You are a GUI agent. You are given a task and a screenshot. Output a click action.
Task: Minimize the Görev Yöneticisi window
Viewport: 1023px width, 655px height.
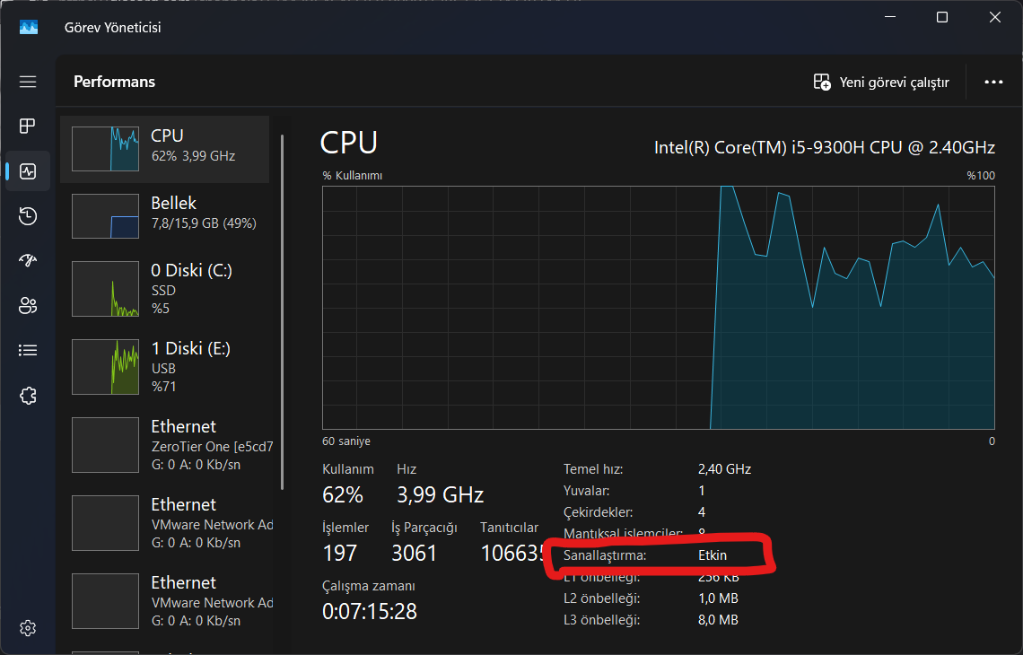[889, 18]
